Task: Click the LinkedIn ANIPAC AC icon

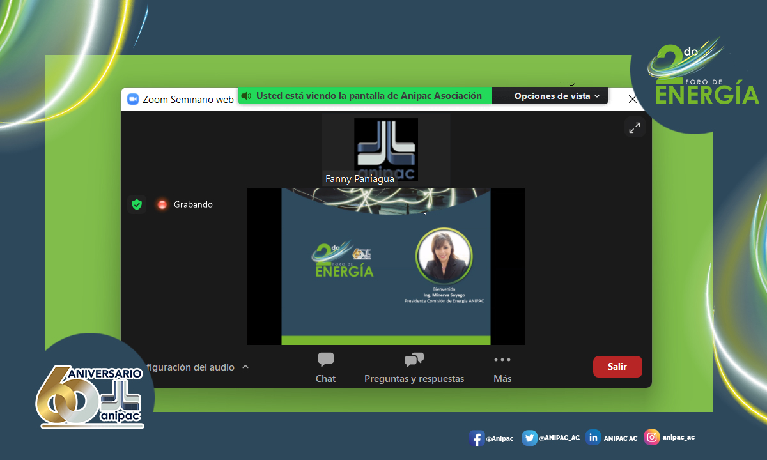Action: 593,438
